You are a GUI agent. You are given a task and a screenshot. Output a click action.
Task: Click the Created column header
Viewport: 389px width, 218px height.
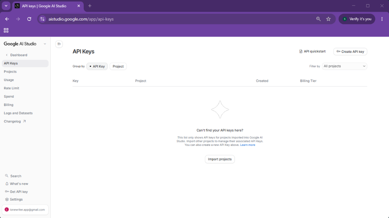coord(262,81)
